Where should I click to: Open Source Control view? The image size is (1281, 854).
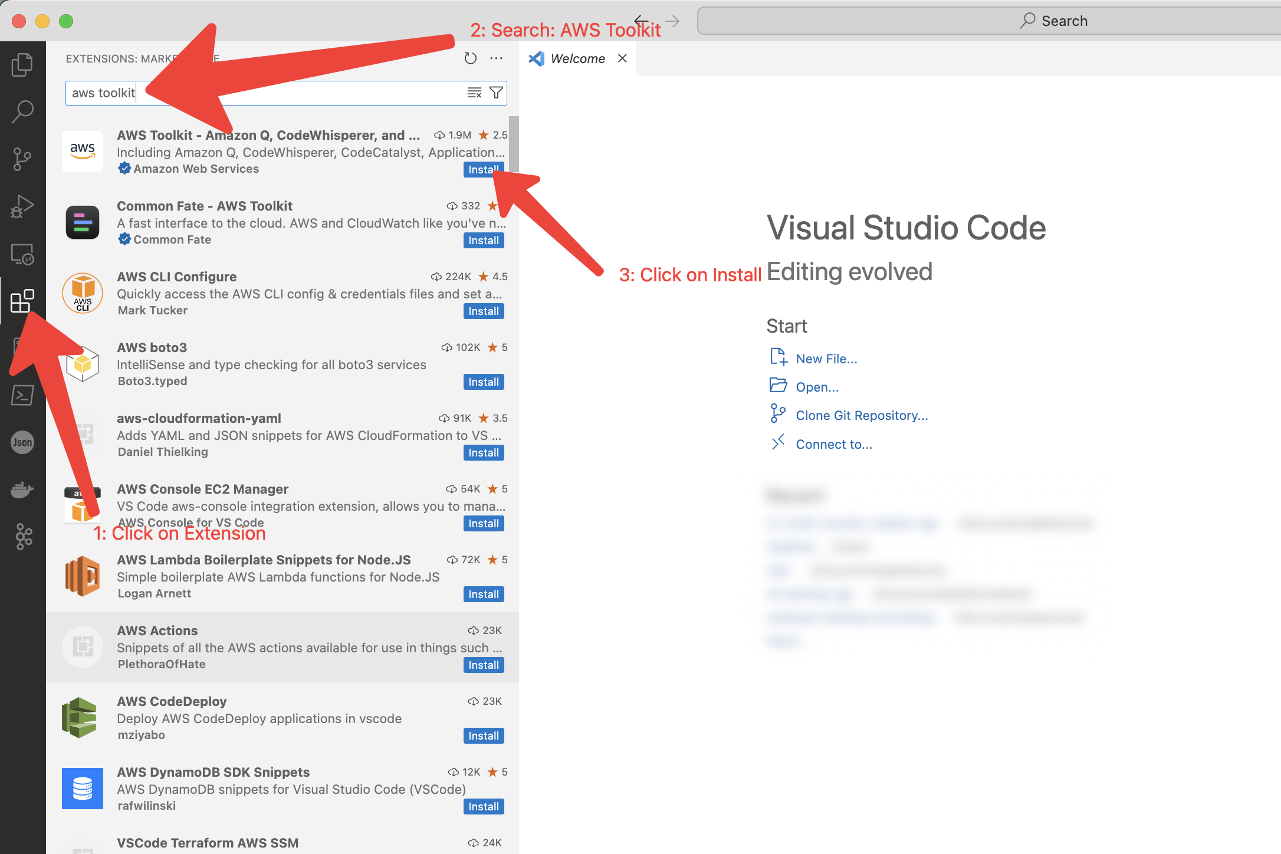click(22, 159)
